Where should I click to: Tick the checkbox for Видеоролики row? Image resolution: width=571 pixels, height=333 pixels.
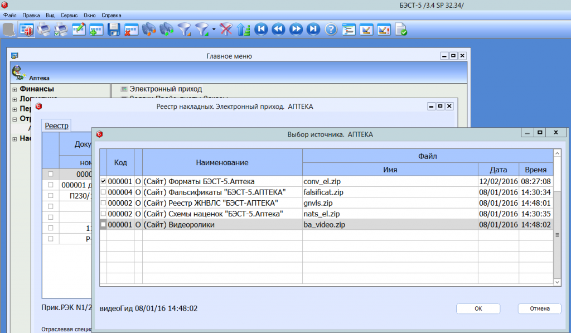pyautogui.click(x=103, y=224)
